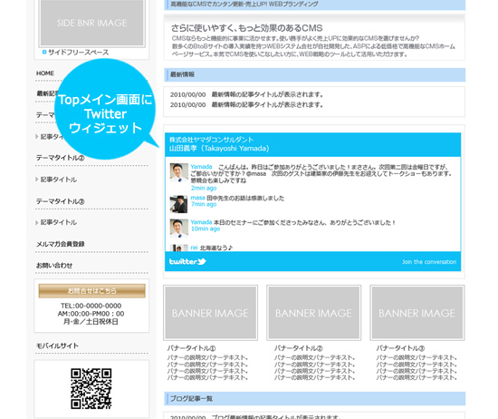Image resolution: width=498 pixels, height=419 pixels.
Task: Expand arrow beside 記事タイトル under テーマタイトル②
Action: 37,180
